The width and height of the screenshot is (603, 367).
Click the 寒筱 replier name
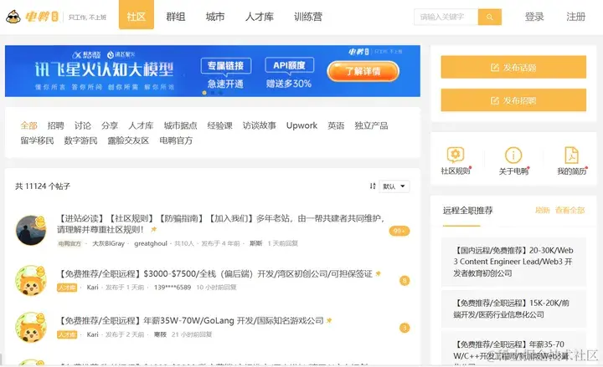(160, 334)
